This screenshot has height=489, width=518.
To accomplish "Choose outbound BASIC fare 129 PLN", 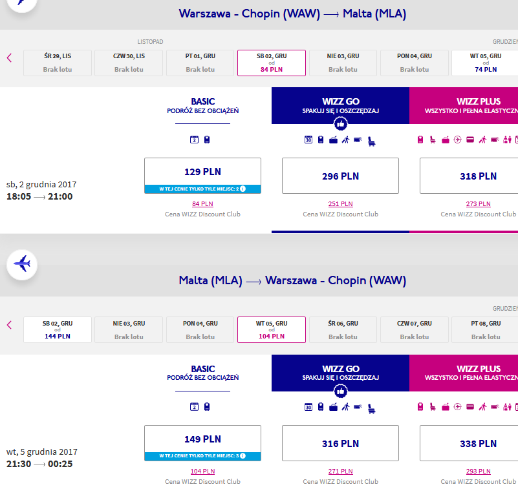I will coord(202,176).
